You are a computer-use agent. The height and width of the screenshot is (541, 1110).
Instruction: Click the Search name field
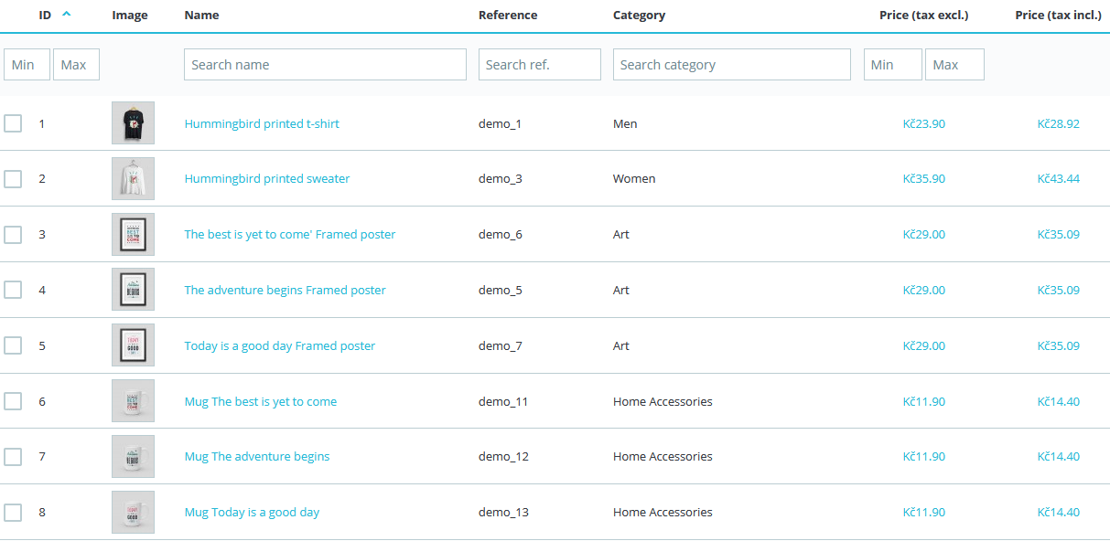[x=325, y=65]
